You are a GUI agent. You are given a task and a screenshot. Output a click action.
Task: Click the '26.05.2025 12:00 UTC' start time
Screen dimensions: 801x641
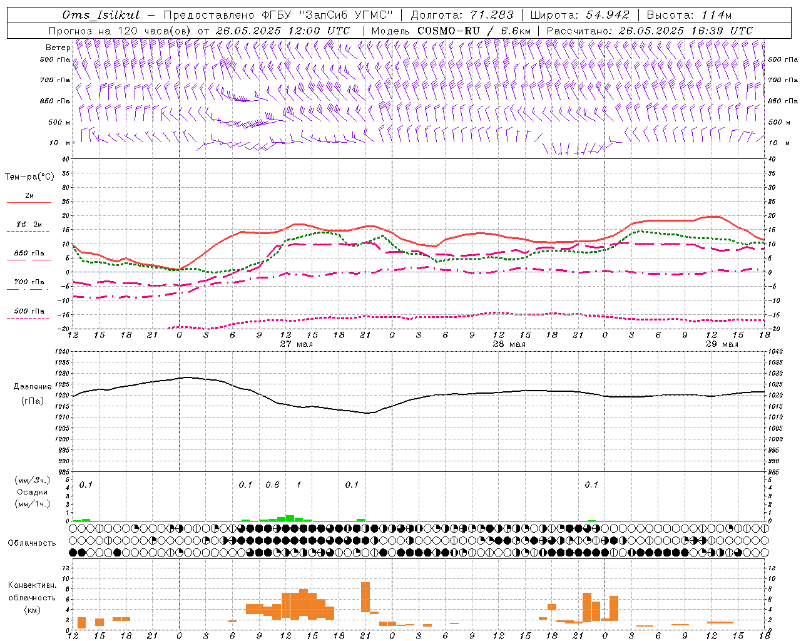click(x=283, y=31)
